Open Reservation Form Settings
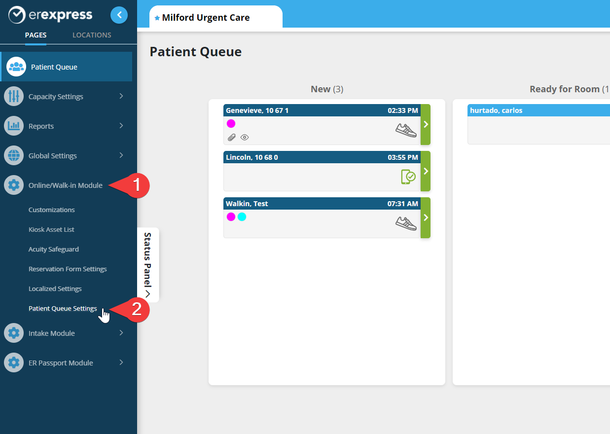The height and width of the screenshot is (434, 610). [x=68, y=269]
